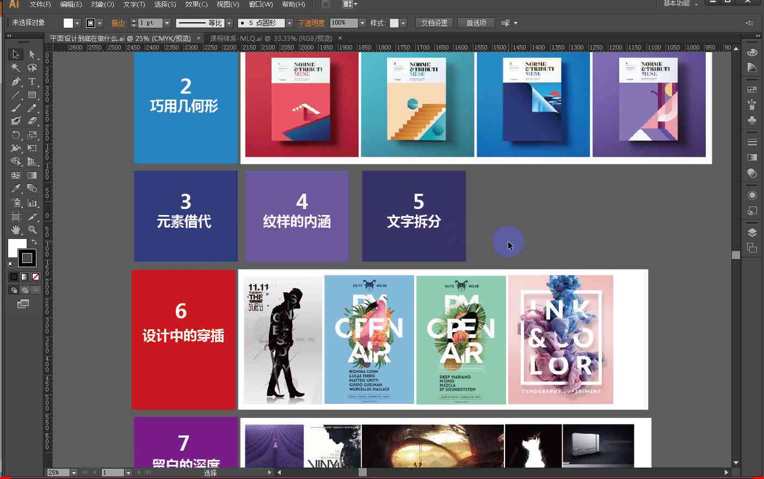This screenshot has width=764, height=479.
Task: Click 描边 stroke panel link
Action: click(x=118, y=23)
